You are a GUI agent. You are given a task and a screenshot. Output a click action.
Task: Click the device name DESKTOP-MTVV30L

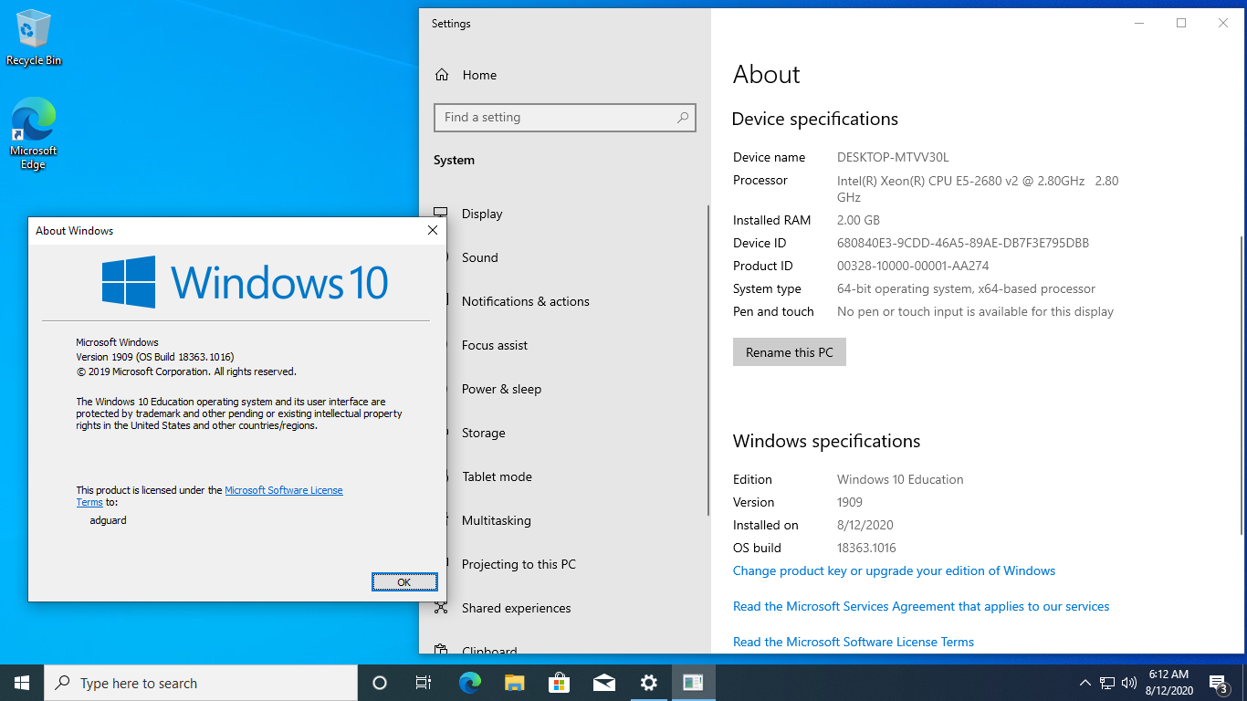click(893, 157)
